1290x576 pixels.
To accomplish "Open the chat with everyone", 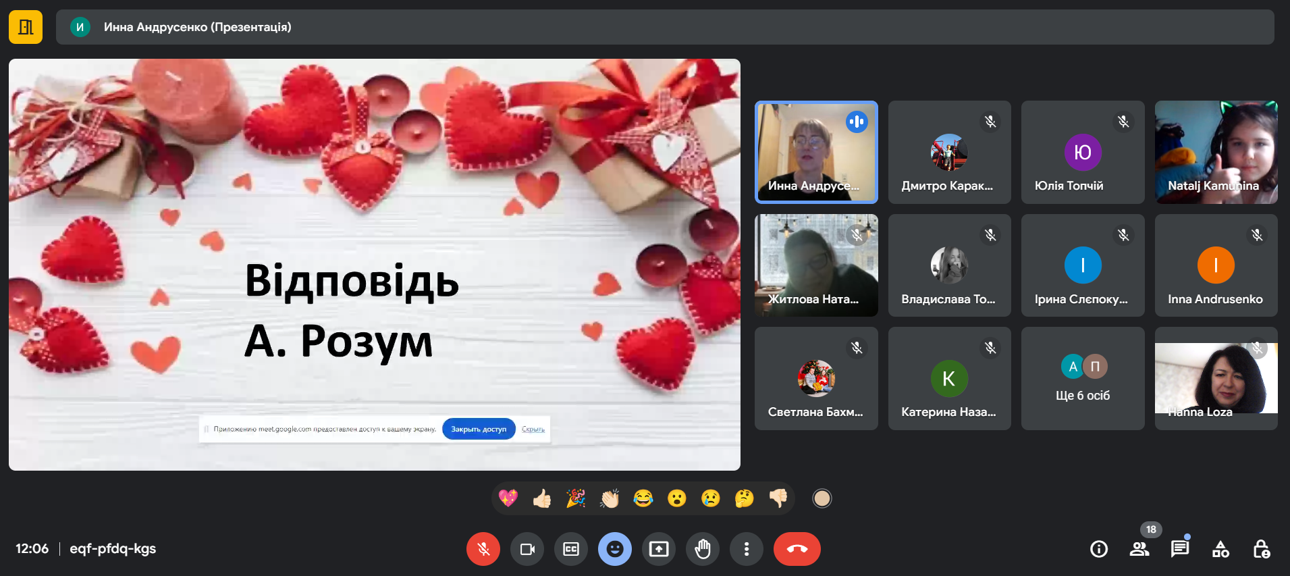I will pos(1179,549).
